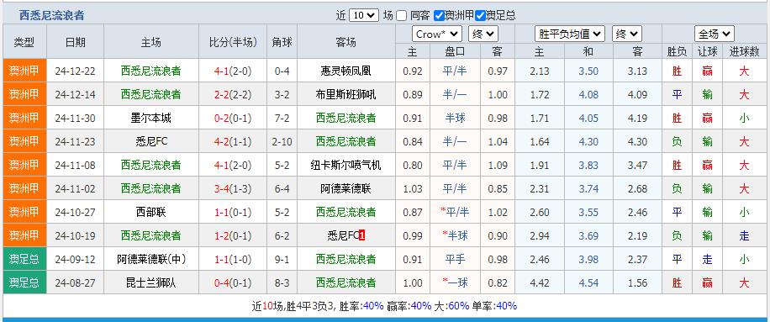
Task: Click the 角球 column header
Action: tap(282, 42)
